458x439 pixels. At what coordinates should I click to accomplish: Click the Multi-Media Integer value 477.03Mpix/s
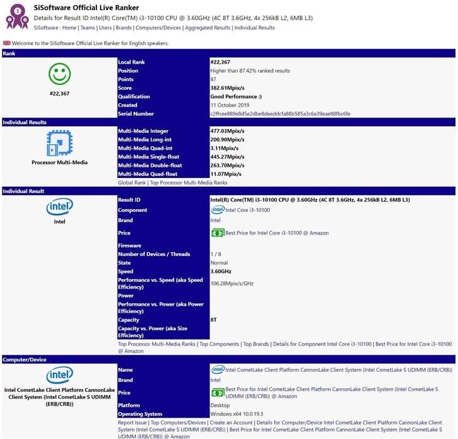228,131
